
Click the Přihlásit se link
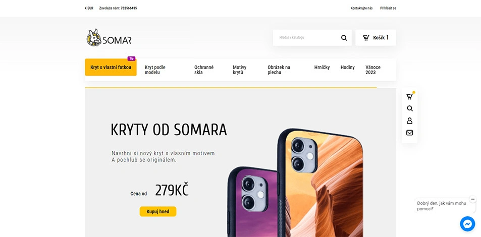[388, 8]
